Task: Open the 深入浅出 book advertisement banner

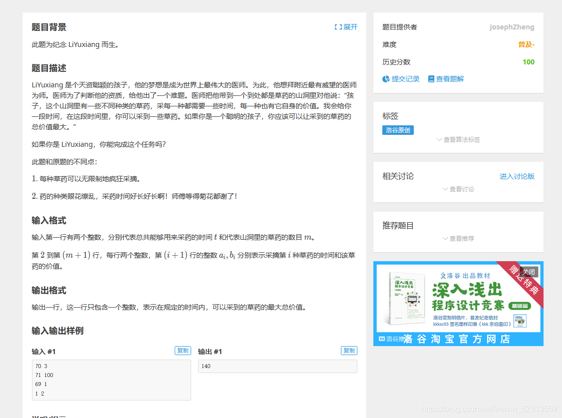Action: 458,303
